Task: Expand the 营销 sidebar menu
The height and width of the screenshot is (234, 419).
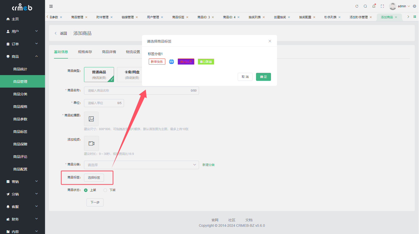Action: [22, 182]
